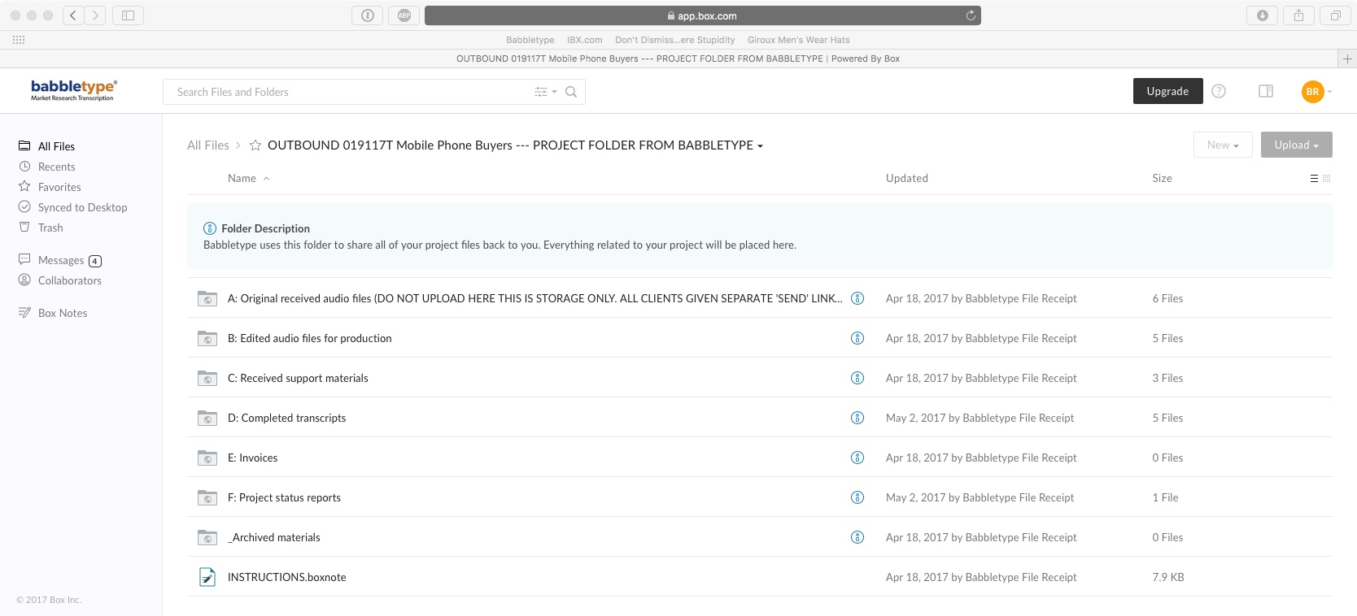Open folder C: Received support materials

pos(298,378)
